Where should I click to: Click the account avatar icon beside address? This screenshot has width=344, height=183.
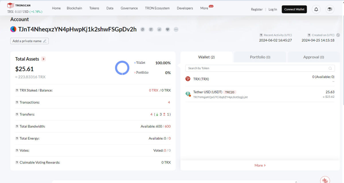(13, 29)
